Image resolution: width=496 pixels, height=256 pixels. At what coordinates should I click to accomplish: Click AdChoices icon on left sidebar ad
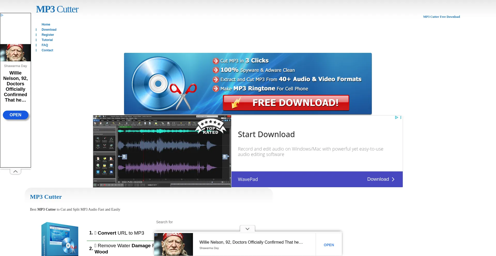(2, 15)
